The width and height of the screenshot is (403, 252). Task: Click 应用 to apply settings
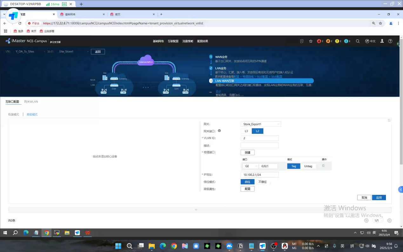pyautogui.click(x=379, y=198)
